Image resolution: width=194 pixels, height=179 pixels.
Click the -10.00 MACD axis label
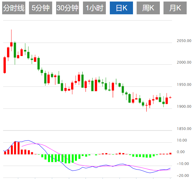[x=183, y=164]
